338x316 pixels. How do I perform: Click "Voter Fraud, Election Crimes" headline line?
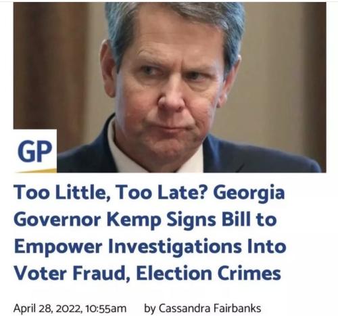(147, 273)
